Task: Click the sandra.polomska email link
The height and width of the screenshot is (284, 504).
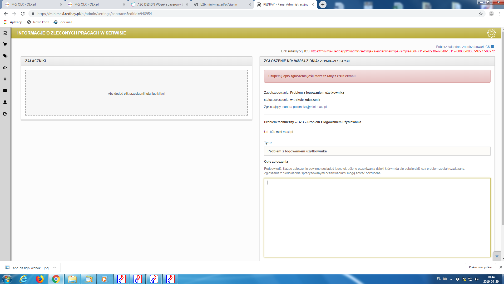Action: click(x=304, y=107)
